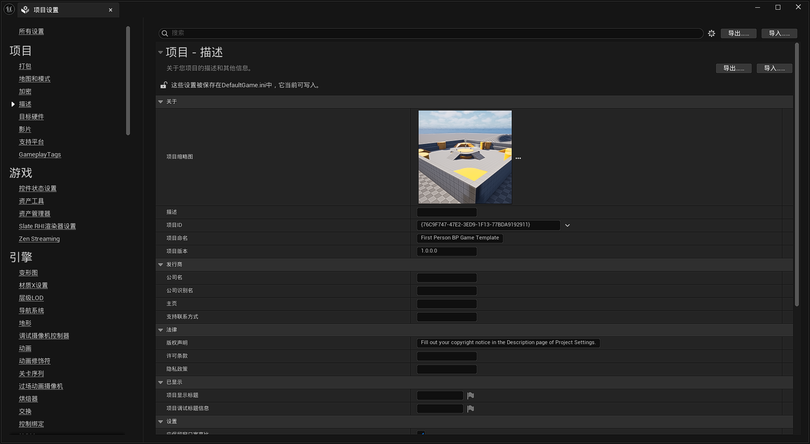
Task: Collapse the 关于 section
Action: 161,102
